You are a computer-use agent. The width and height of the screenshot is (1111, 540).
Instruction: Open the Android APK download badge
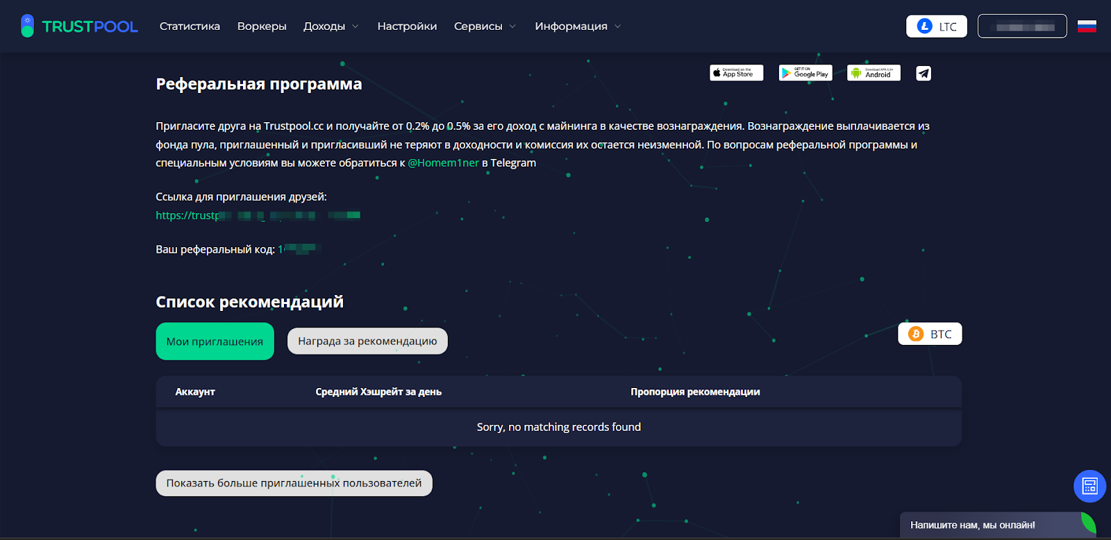[x=874, y=73]
